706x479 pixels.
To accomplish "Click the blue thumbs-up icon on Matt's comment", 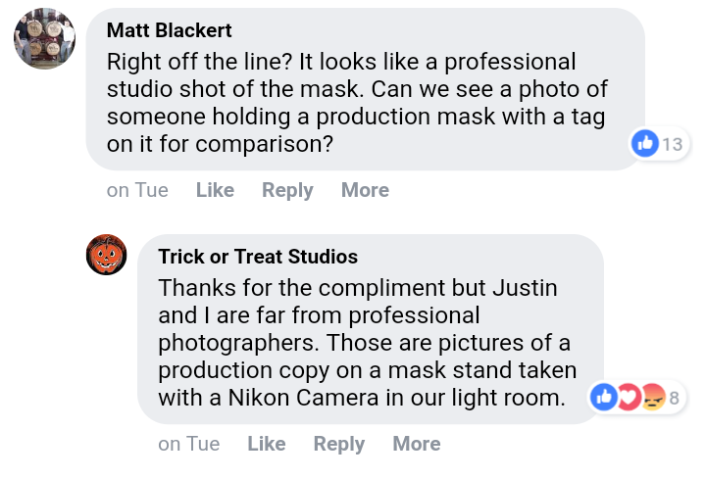I will (x=645, y=145).
